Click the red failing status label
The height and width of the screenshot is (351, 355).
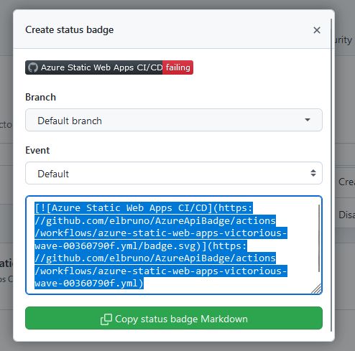177,67
